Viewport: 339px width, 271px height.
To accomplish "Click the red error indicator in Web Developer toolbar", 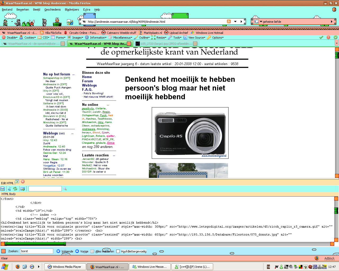I will (x=328, y=38).
